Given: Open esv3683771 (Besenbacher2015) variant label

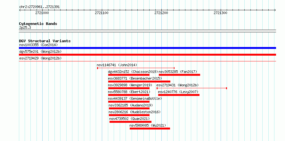Looking at the screenshot, I should tap(135, 78).
